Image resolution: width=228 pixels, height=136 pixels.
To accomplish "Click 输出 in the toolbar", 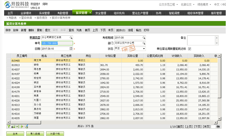I will pyautogui.click(x=138, y=30).
